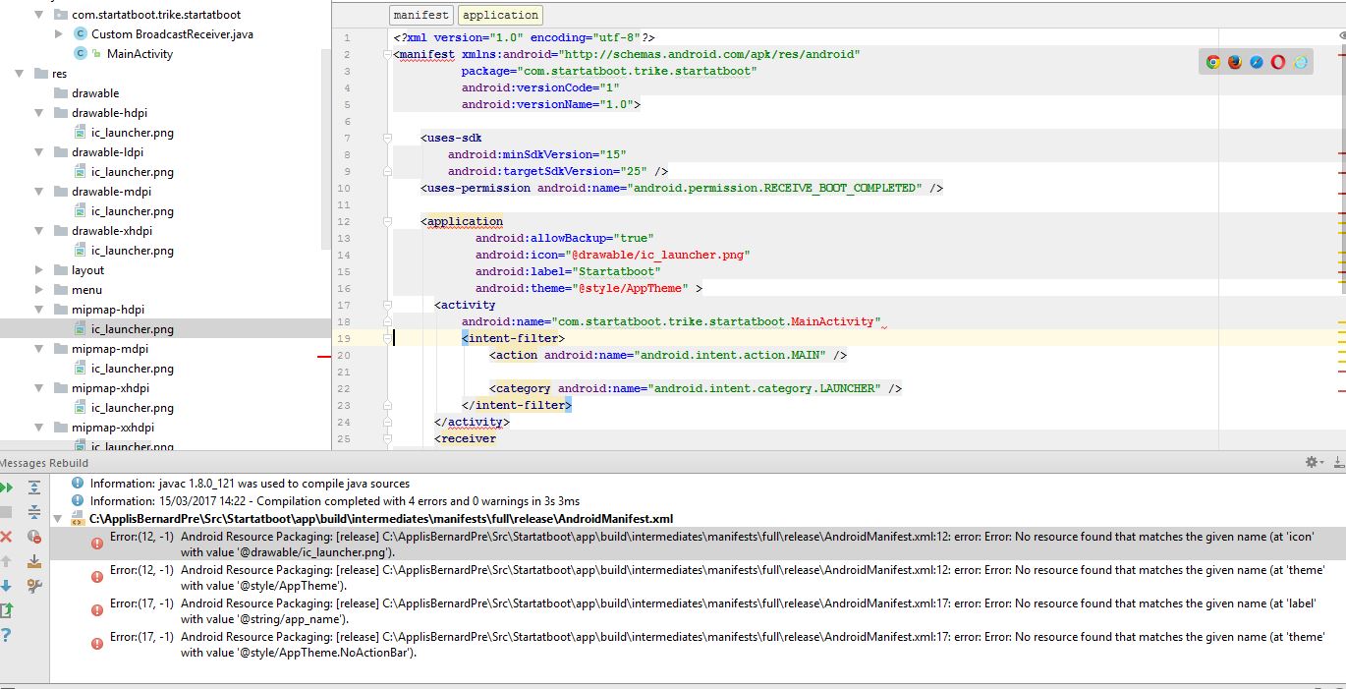Select the mipmap-xxhdpi folder
The height and width of the screenshot is (689, 1346).
coord(113,428)
